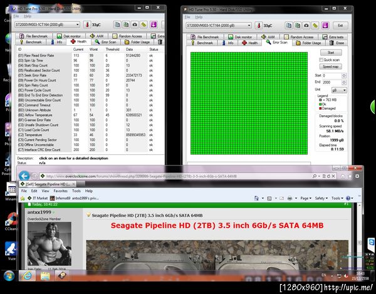Screen dimensions: 376x294
Task: Toggle Quick scan checkbox
Action: (321, 60)
